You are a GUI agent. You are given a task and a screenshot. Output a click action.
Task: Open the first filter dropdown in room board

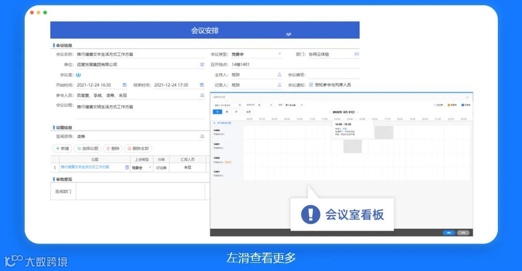coord(265,105)
